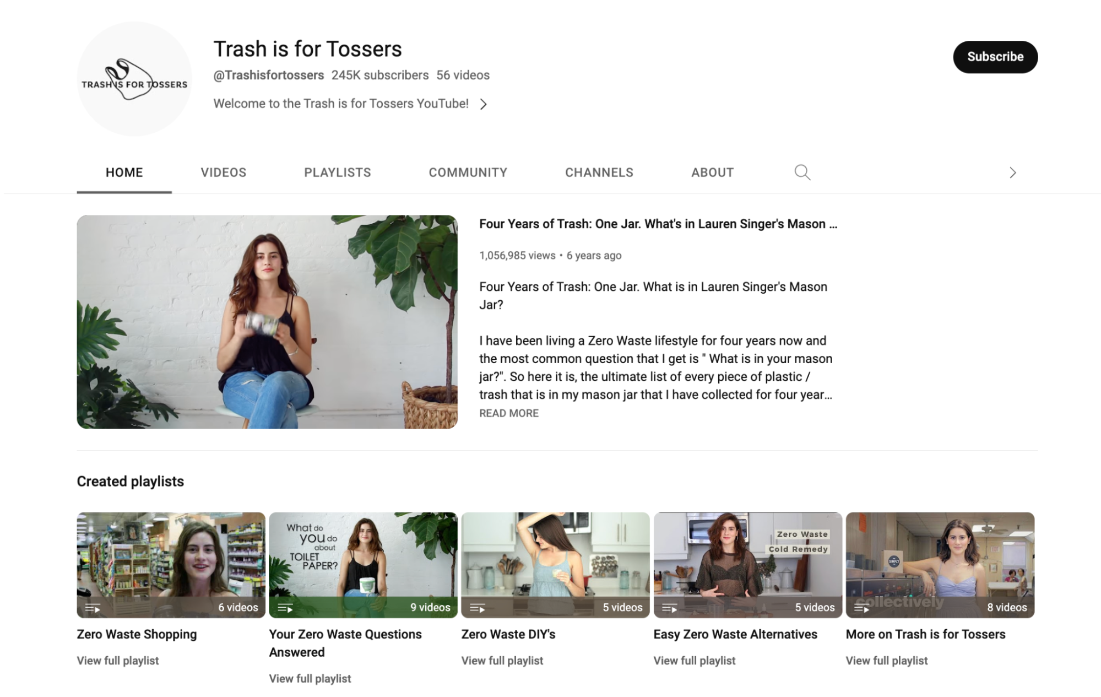This screenshot has height=697, width=1101.
Task: Click the Welcome to the Trash is for Tossers text
Action: tap(341, 104)
